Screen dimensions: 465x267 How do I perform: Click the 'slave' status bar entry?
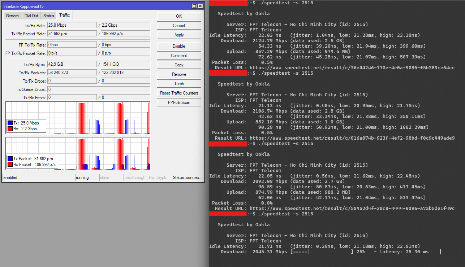[111, 178]
